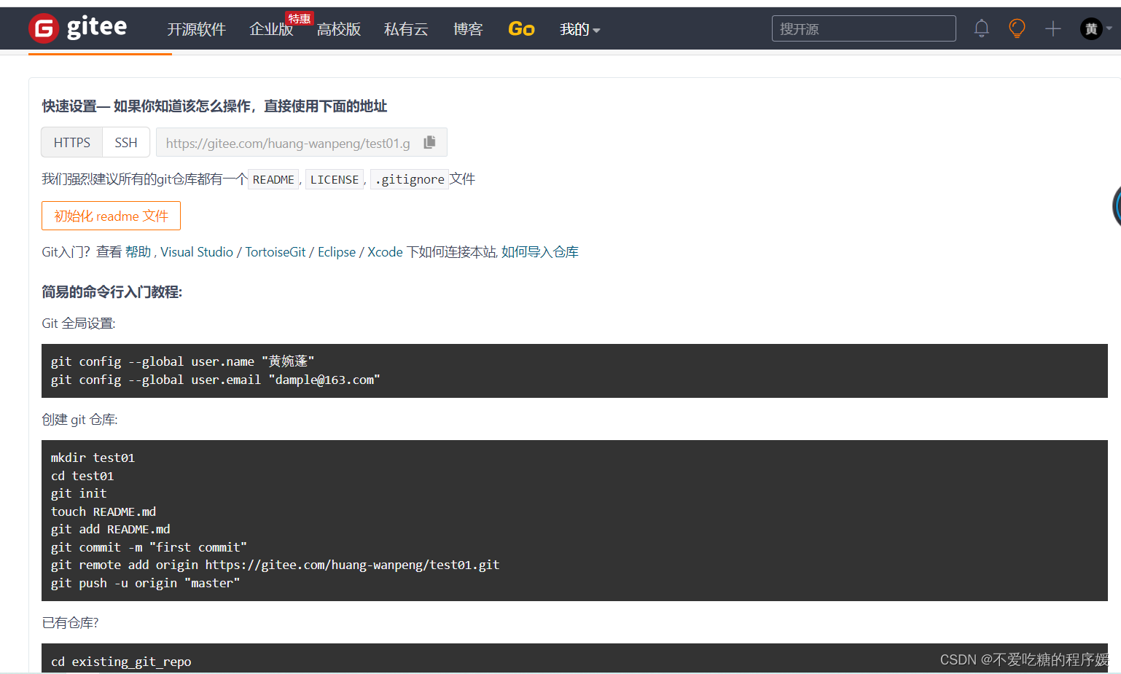Click the git init command line
The width and height of the screenshot is (1121, 674).
[79, 493]
